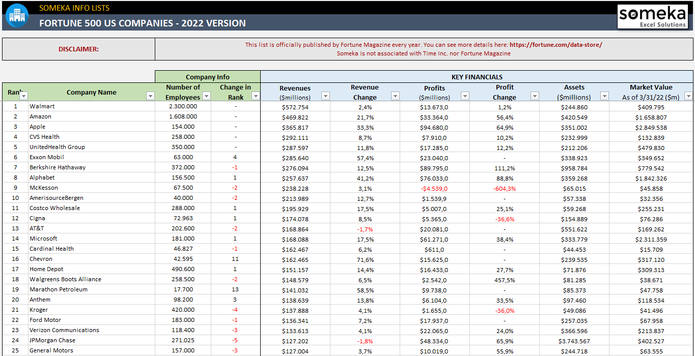Open the Revenues column filter dropdown

click(x=326, y=96)
